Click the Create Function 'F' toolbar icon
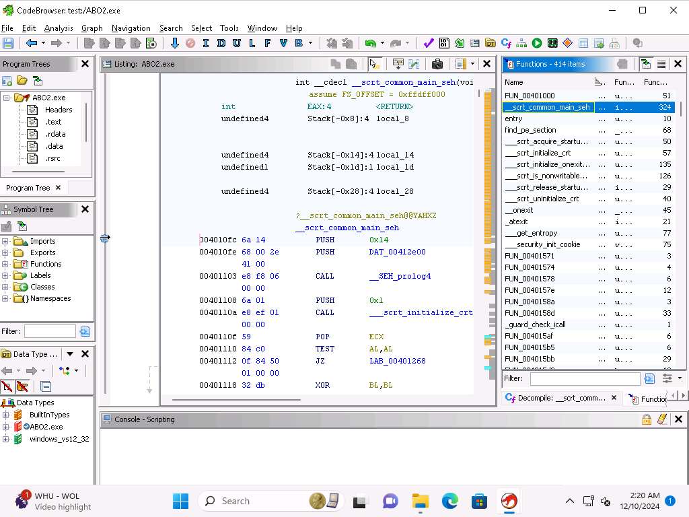The height and width of the screenshot is (517, 689). (267, 43)
